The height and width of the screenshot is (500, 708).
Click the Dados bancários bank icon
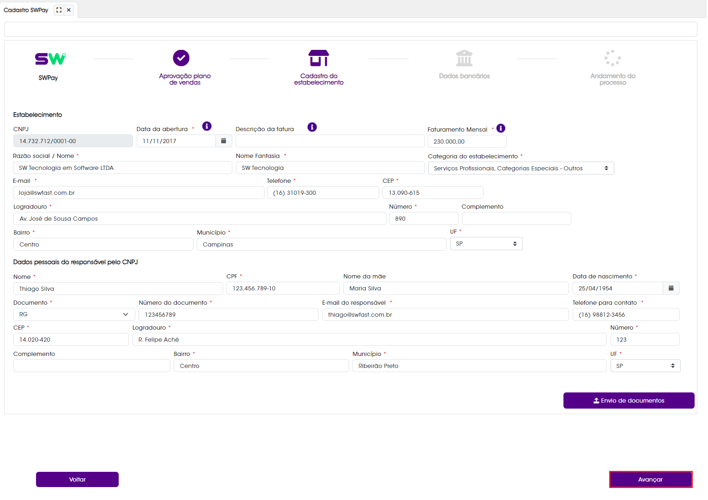pyautogui.click(x=464, y=58)
